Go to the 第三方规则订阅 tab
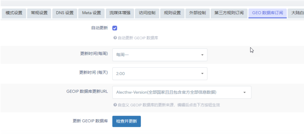The width and height of the screenshot is (304, 134). [229, 13]
